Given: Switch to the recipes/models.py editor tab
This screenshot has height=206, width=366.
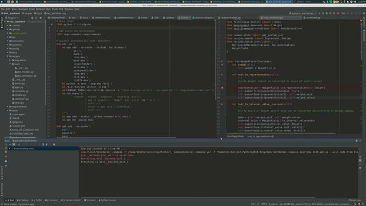Looking at the screenshot, I should 229,18.
